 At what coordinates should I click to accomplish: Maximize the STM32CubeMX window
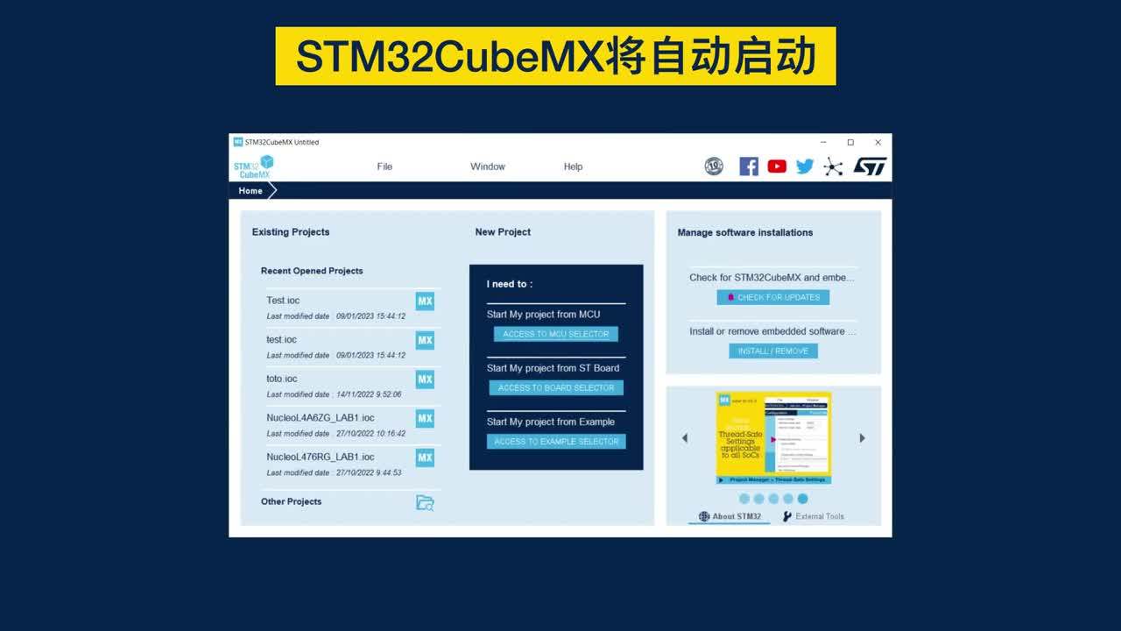[850, 142]
